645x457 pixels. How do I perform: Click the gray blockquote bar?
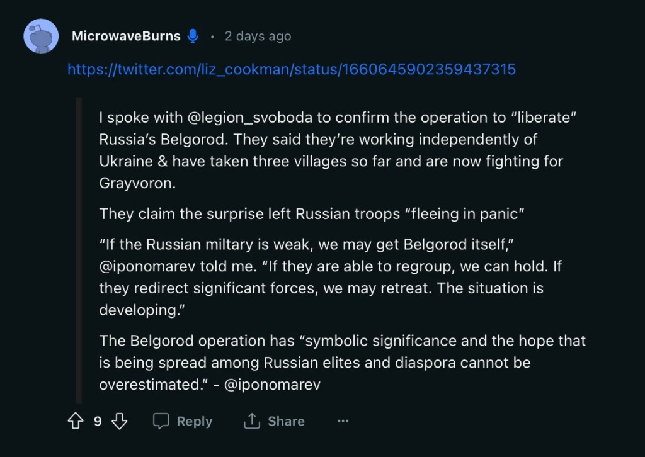(x=79, y=251)
